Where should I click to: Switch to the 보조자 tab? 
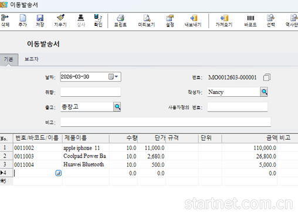pos(32,59)
